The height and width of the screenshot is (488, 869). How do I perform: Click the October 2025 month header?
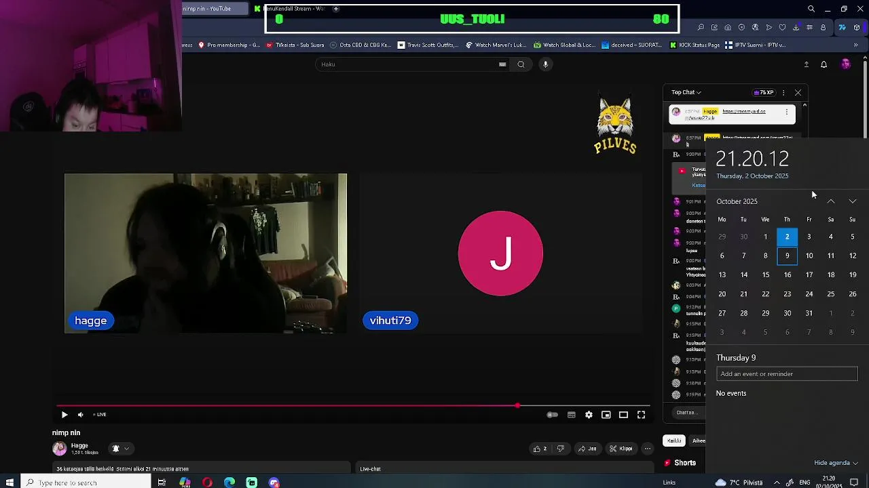[x=737, y=201]
